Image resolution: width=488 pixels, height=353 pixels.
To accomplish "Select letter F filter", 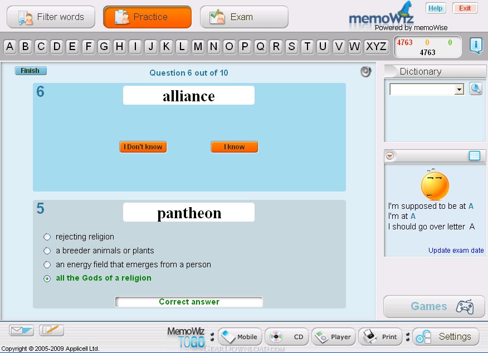I will 89,46.
